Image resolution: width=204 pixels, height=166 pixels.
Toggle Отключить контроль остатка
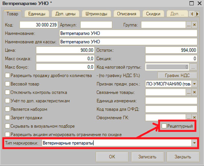point(7,92)
